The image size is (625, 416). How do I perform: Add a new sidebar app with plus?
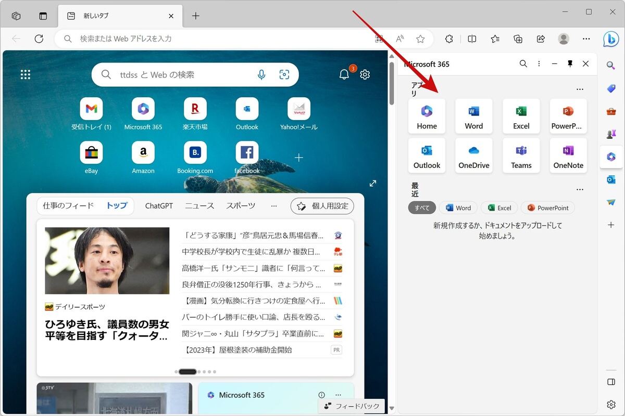[611, 225]
